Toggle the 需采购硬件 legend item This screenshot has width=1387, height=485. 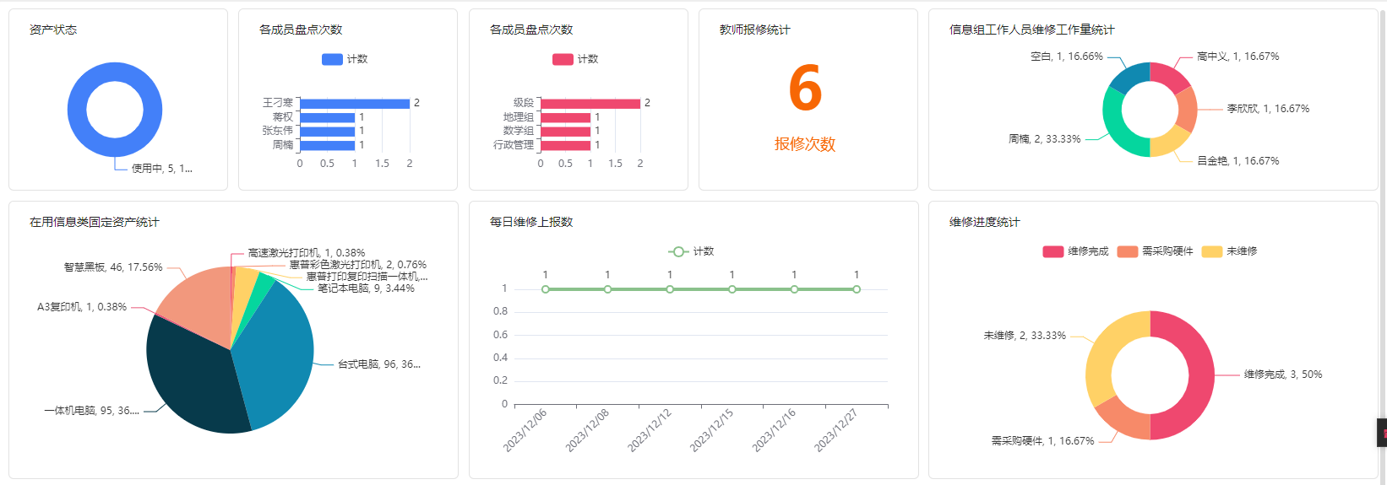(x=1155, y=251)
